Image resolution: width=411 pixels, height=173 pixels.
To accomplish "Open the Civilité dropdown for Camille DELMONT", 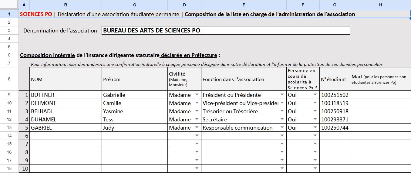I will coord(197,103).
